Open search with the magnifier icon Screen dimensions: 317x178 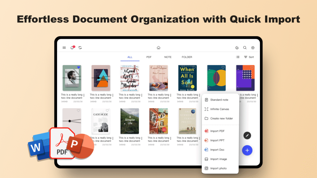coord(245,48)
